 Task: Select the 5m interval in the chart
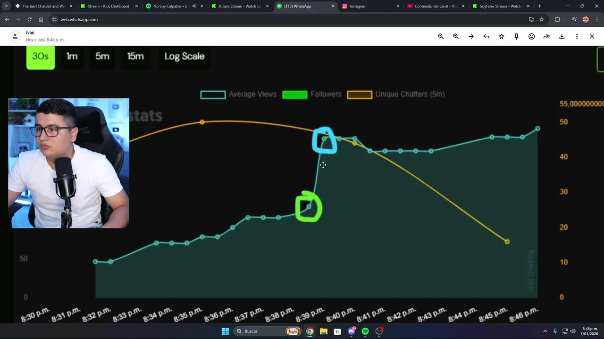(102, 56)
